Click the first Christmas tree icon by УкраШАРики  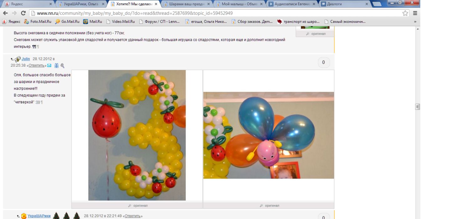coord(56,216)
